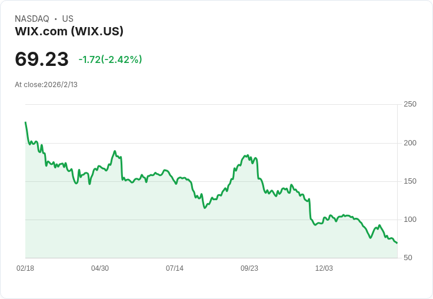Click the 12/03 date axis label

pos(324,268)
